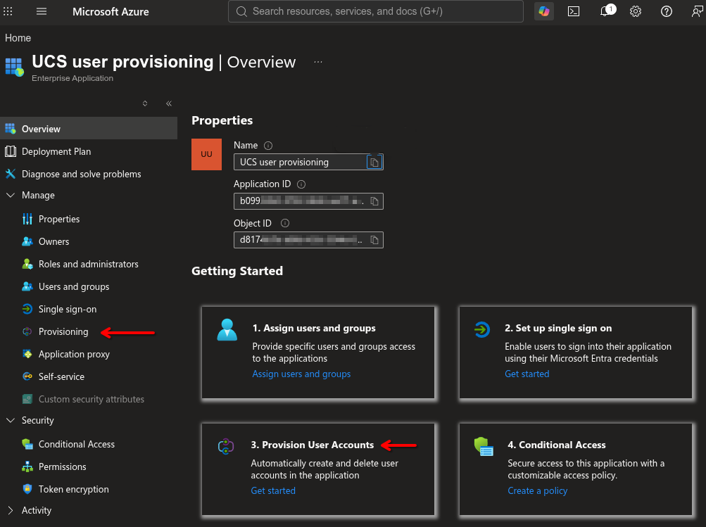
Task: Show info tooltip for Application ID
Action: (301, 184)
